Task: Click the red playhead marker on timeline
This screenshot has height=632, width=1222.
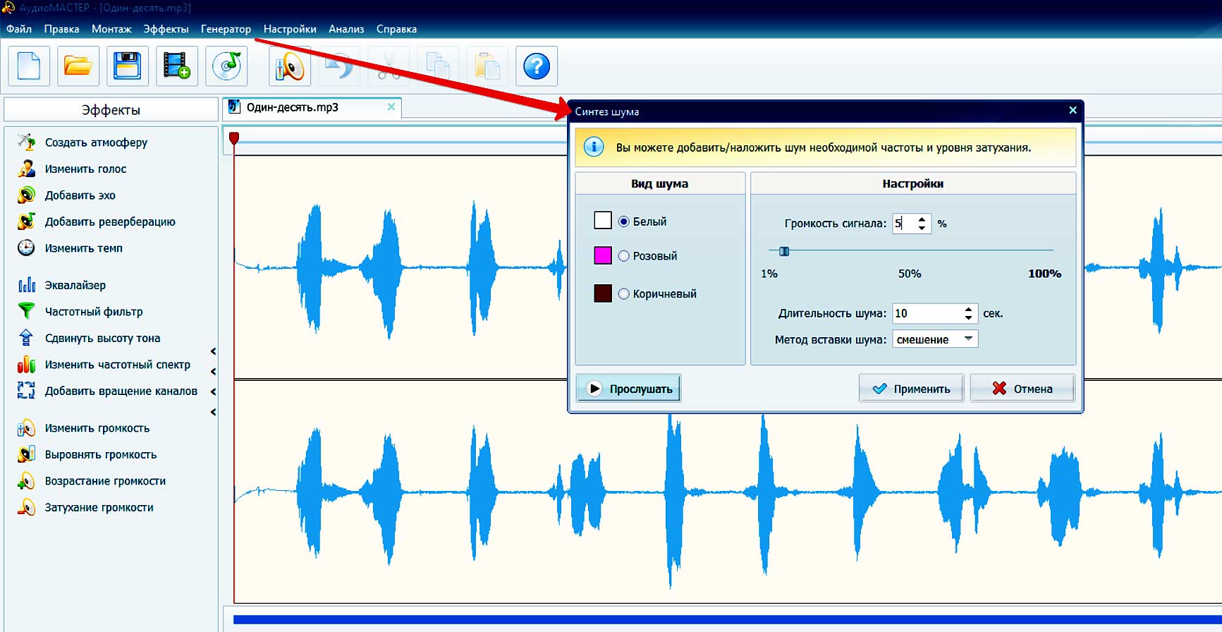Action: pos(234,138)
